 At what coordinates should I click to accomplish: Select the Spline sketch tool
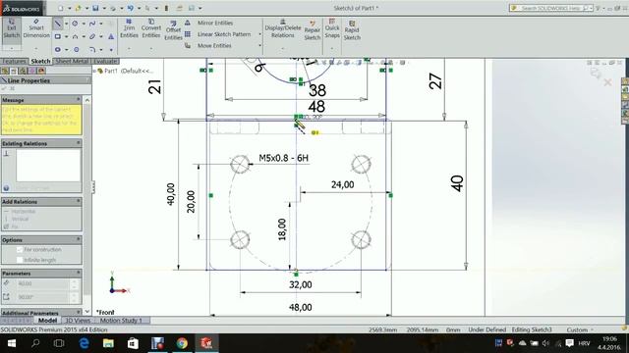pyautogui.click(x=92, y=24)
